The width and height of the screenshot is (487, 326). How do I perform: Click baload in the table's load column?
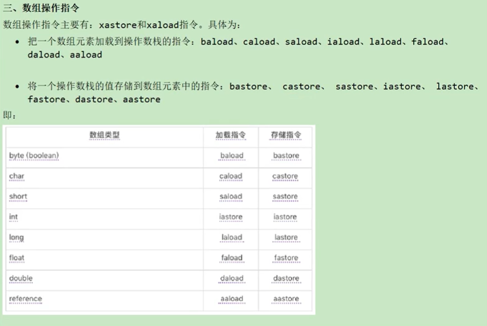(x=231, y=155)
